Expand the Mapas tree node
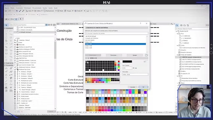Image resolution: width=213 pixels, height=120 pixels. click(177, 83)
